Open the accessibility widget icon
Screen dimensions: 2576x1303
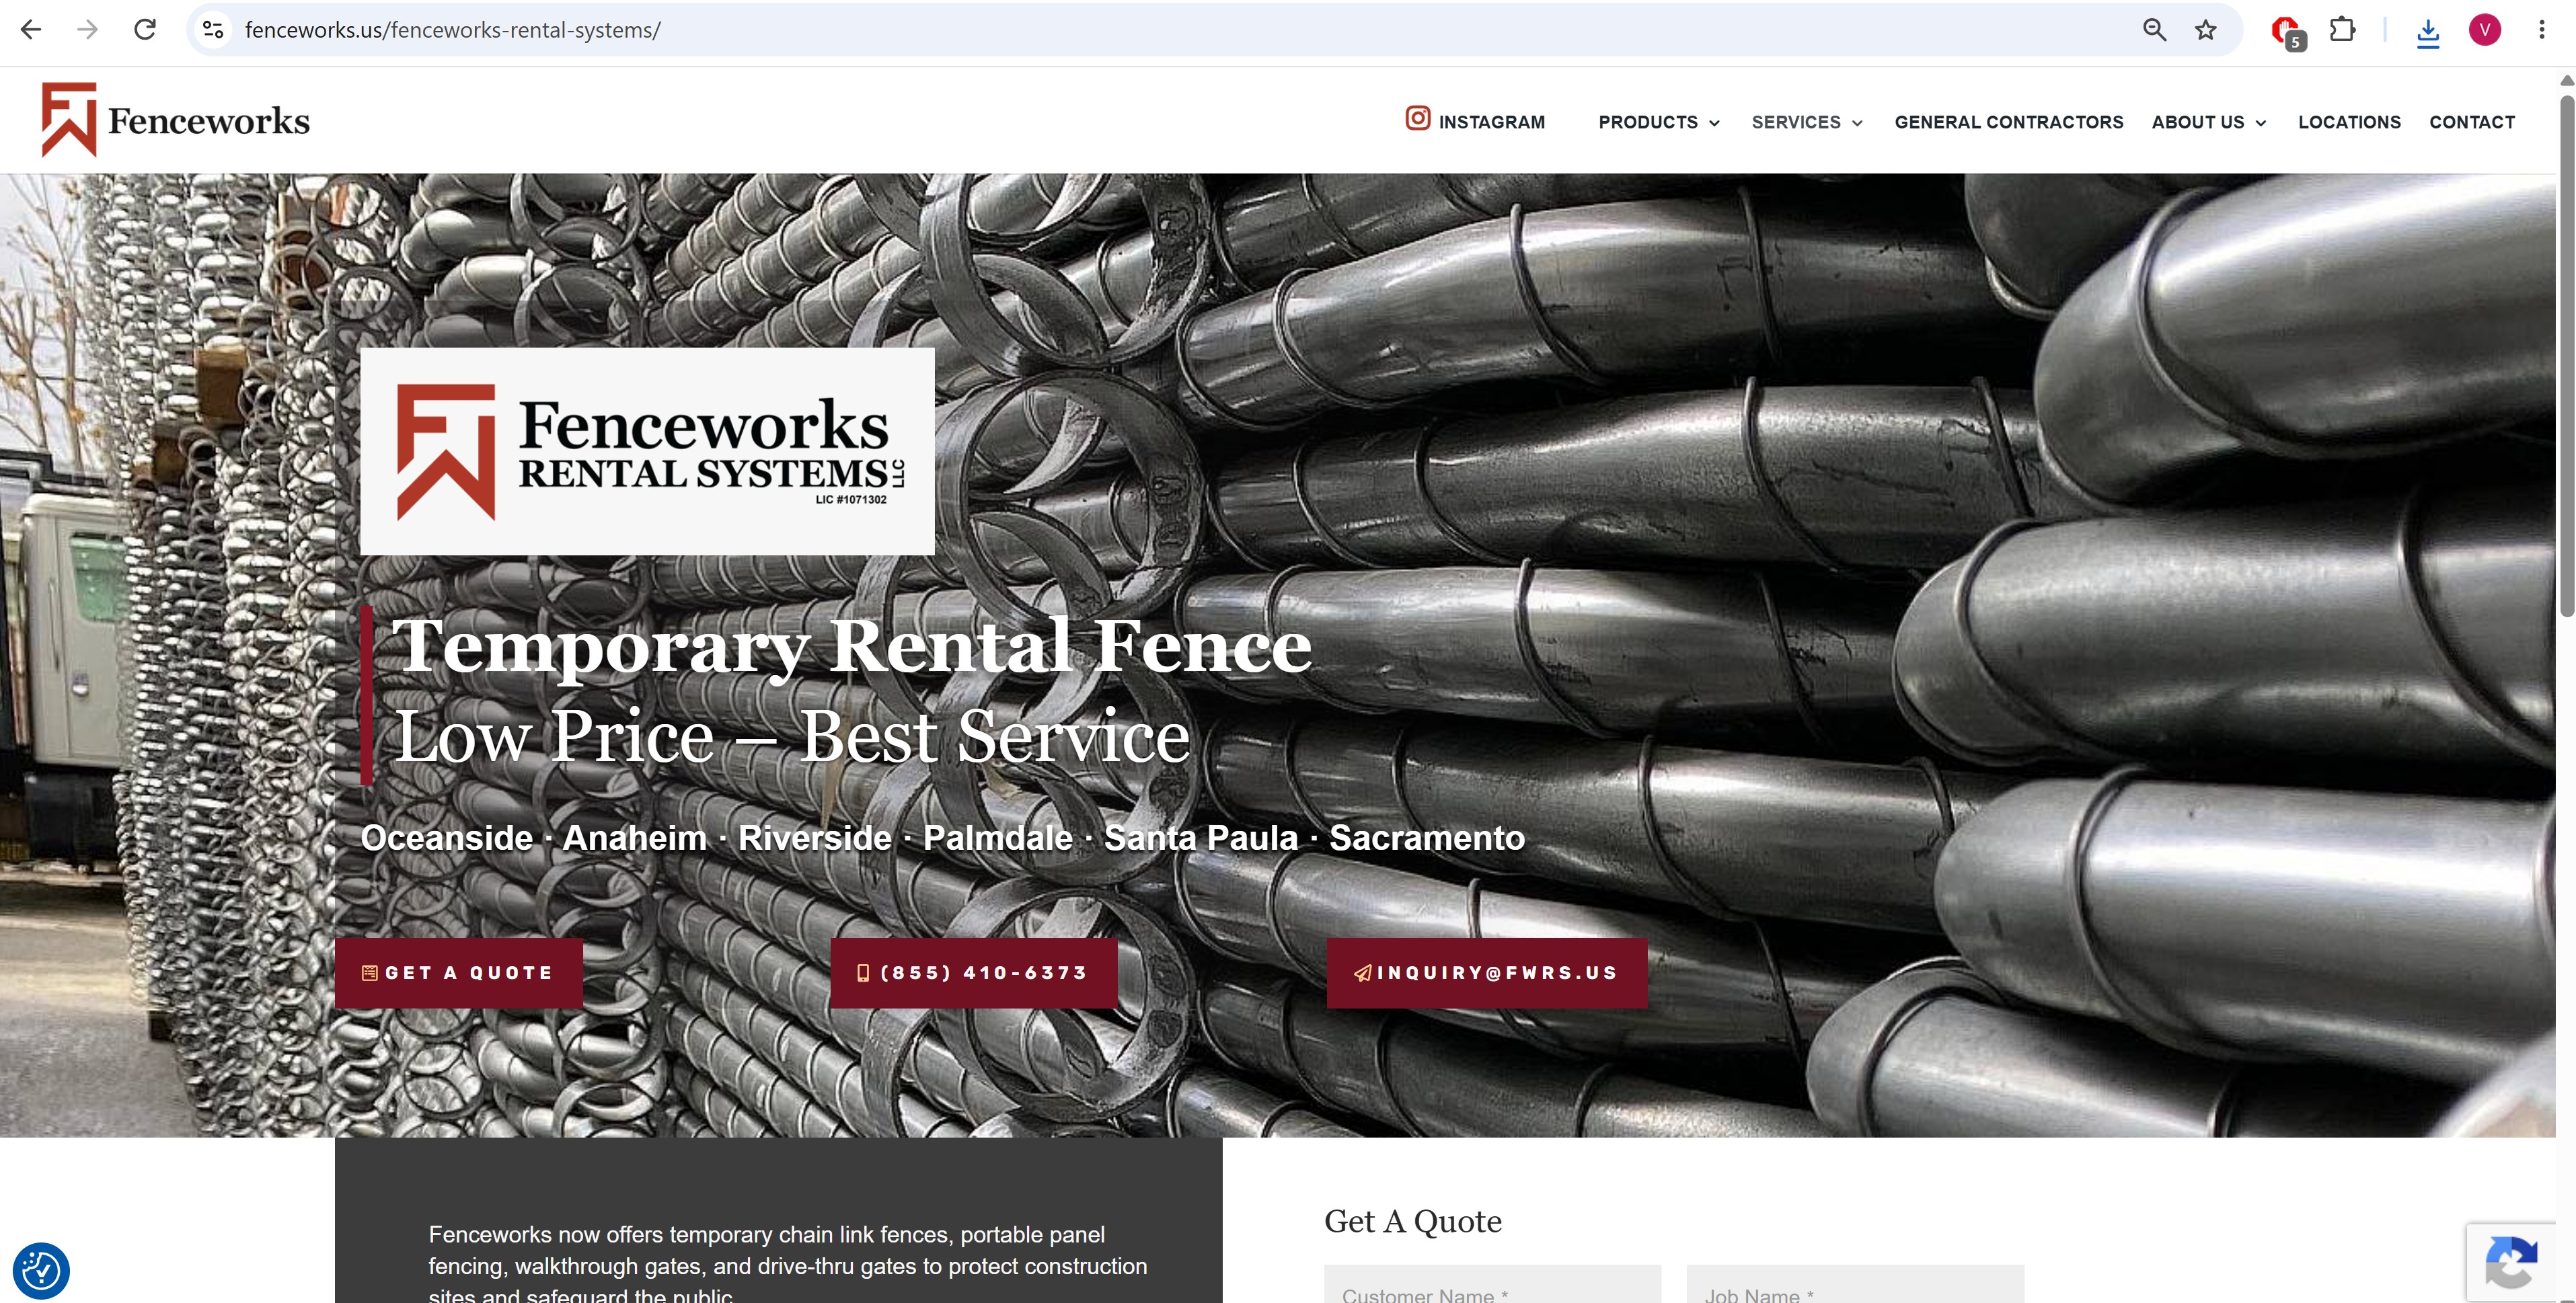(41, 1271)
